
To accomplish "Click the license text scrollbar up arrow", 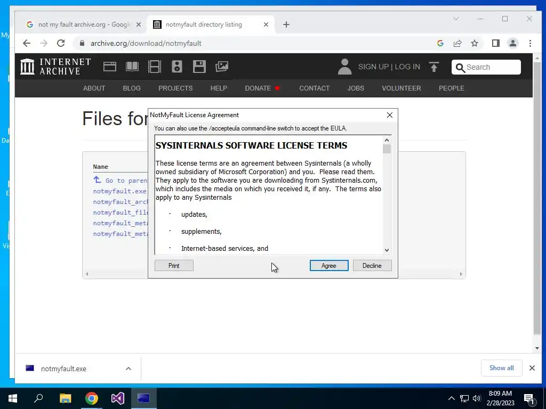I will (387, 140).
